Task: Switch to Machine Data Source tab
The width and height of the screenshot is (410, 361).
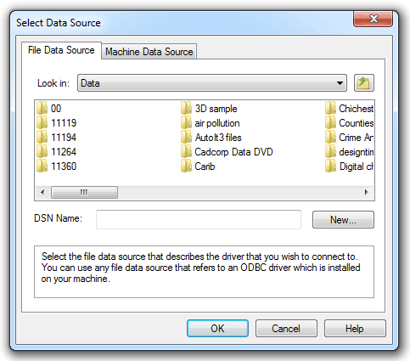Action: [x=149, y=52]
